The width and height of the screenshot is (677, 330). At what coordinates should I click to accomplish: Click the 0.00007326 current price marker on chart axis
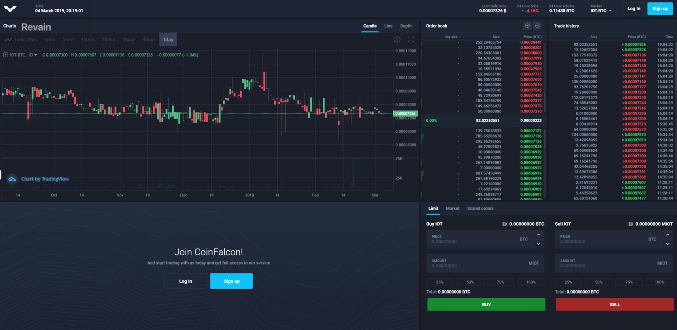(x=405, y=114)
